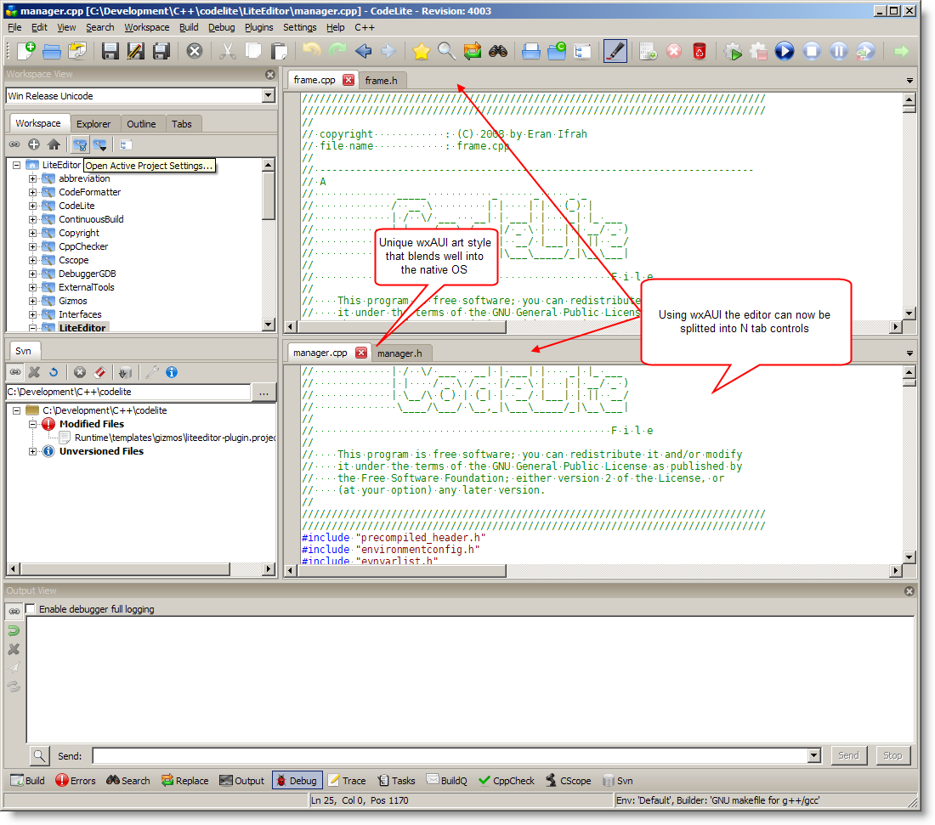This screenshot has height=825, width=935.
Task: Close the frame.cpp tab
Action: click(348, 80)
